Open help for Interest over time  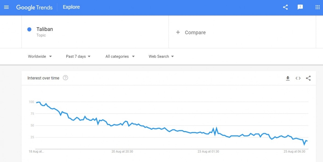click(65, 78)
